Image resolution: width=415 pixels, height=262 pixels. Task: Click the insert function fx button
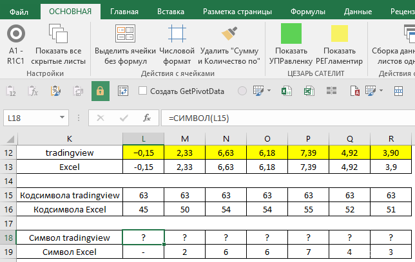click(147, 118)
